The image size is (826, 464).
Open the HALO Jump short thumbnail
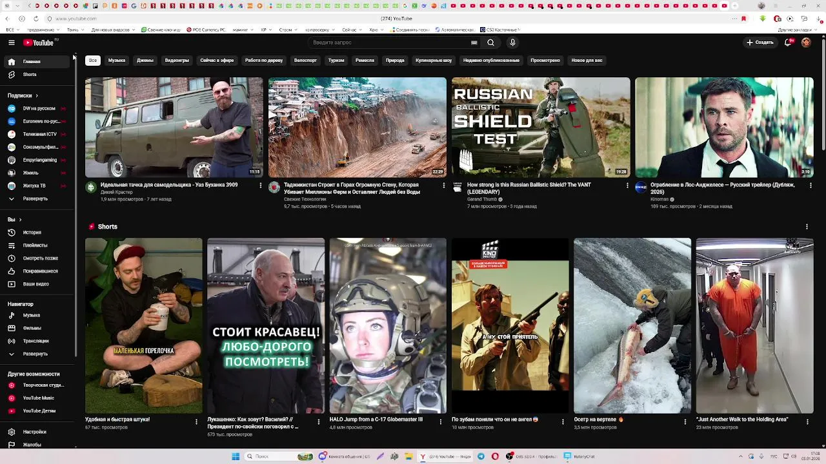point(388,325)
